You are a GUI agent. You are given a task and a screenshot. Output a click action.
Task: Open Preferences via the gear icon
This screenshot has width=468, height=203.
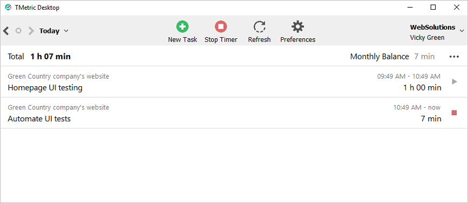(x=297, y=26)
